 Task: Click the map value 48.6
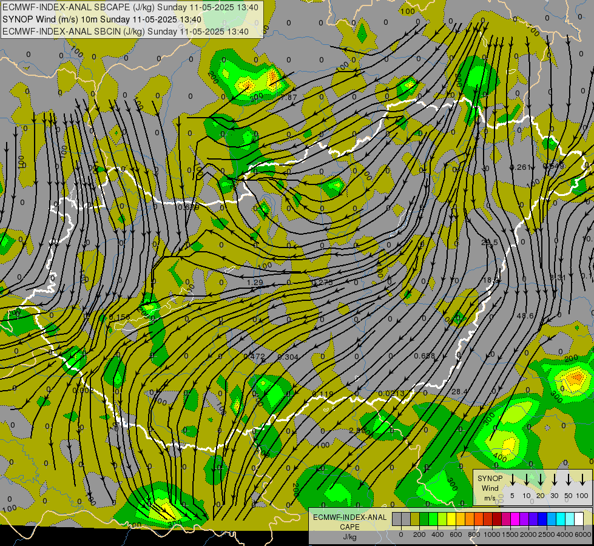[x=525, y=315]
